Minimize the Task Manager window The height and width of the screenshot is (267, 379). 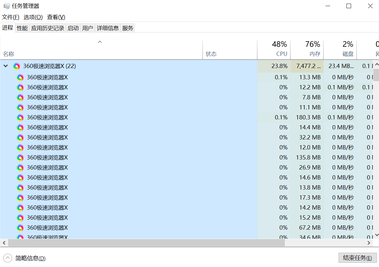coord(328,6)
